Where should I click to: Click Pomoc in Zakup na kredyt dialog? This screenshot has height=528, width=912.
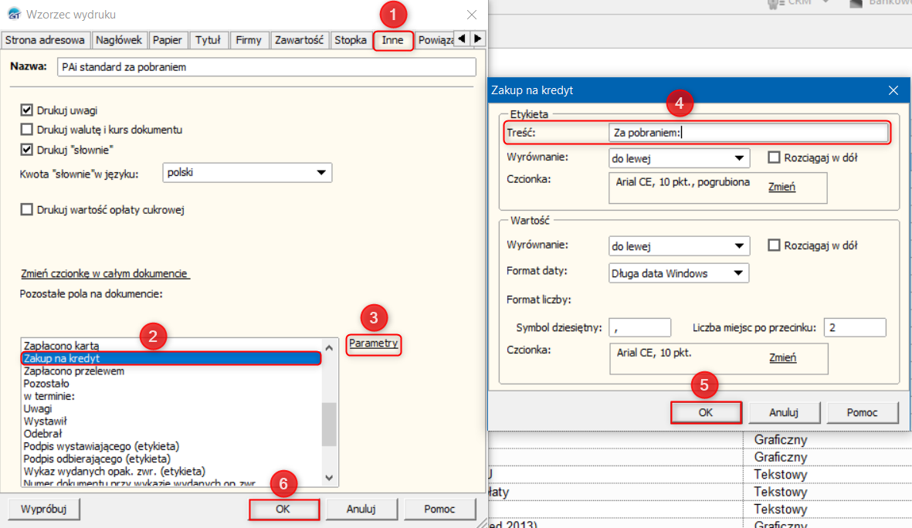click(x=862, y=412)
